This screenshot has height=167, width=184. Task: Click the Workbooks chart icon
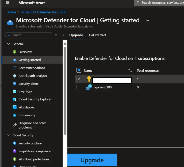(x=14, y=107)
